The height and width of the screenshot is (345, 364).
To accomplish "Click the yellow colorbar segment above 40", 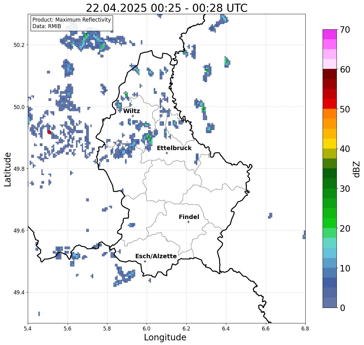I will 330,144.
